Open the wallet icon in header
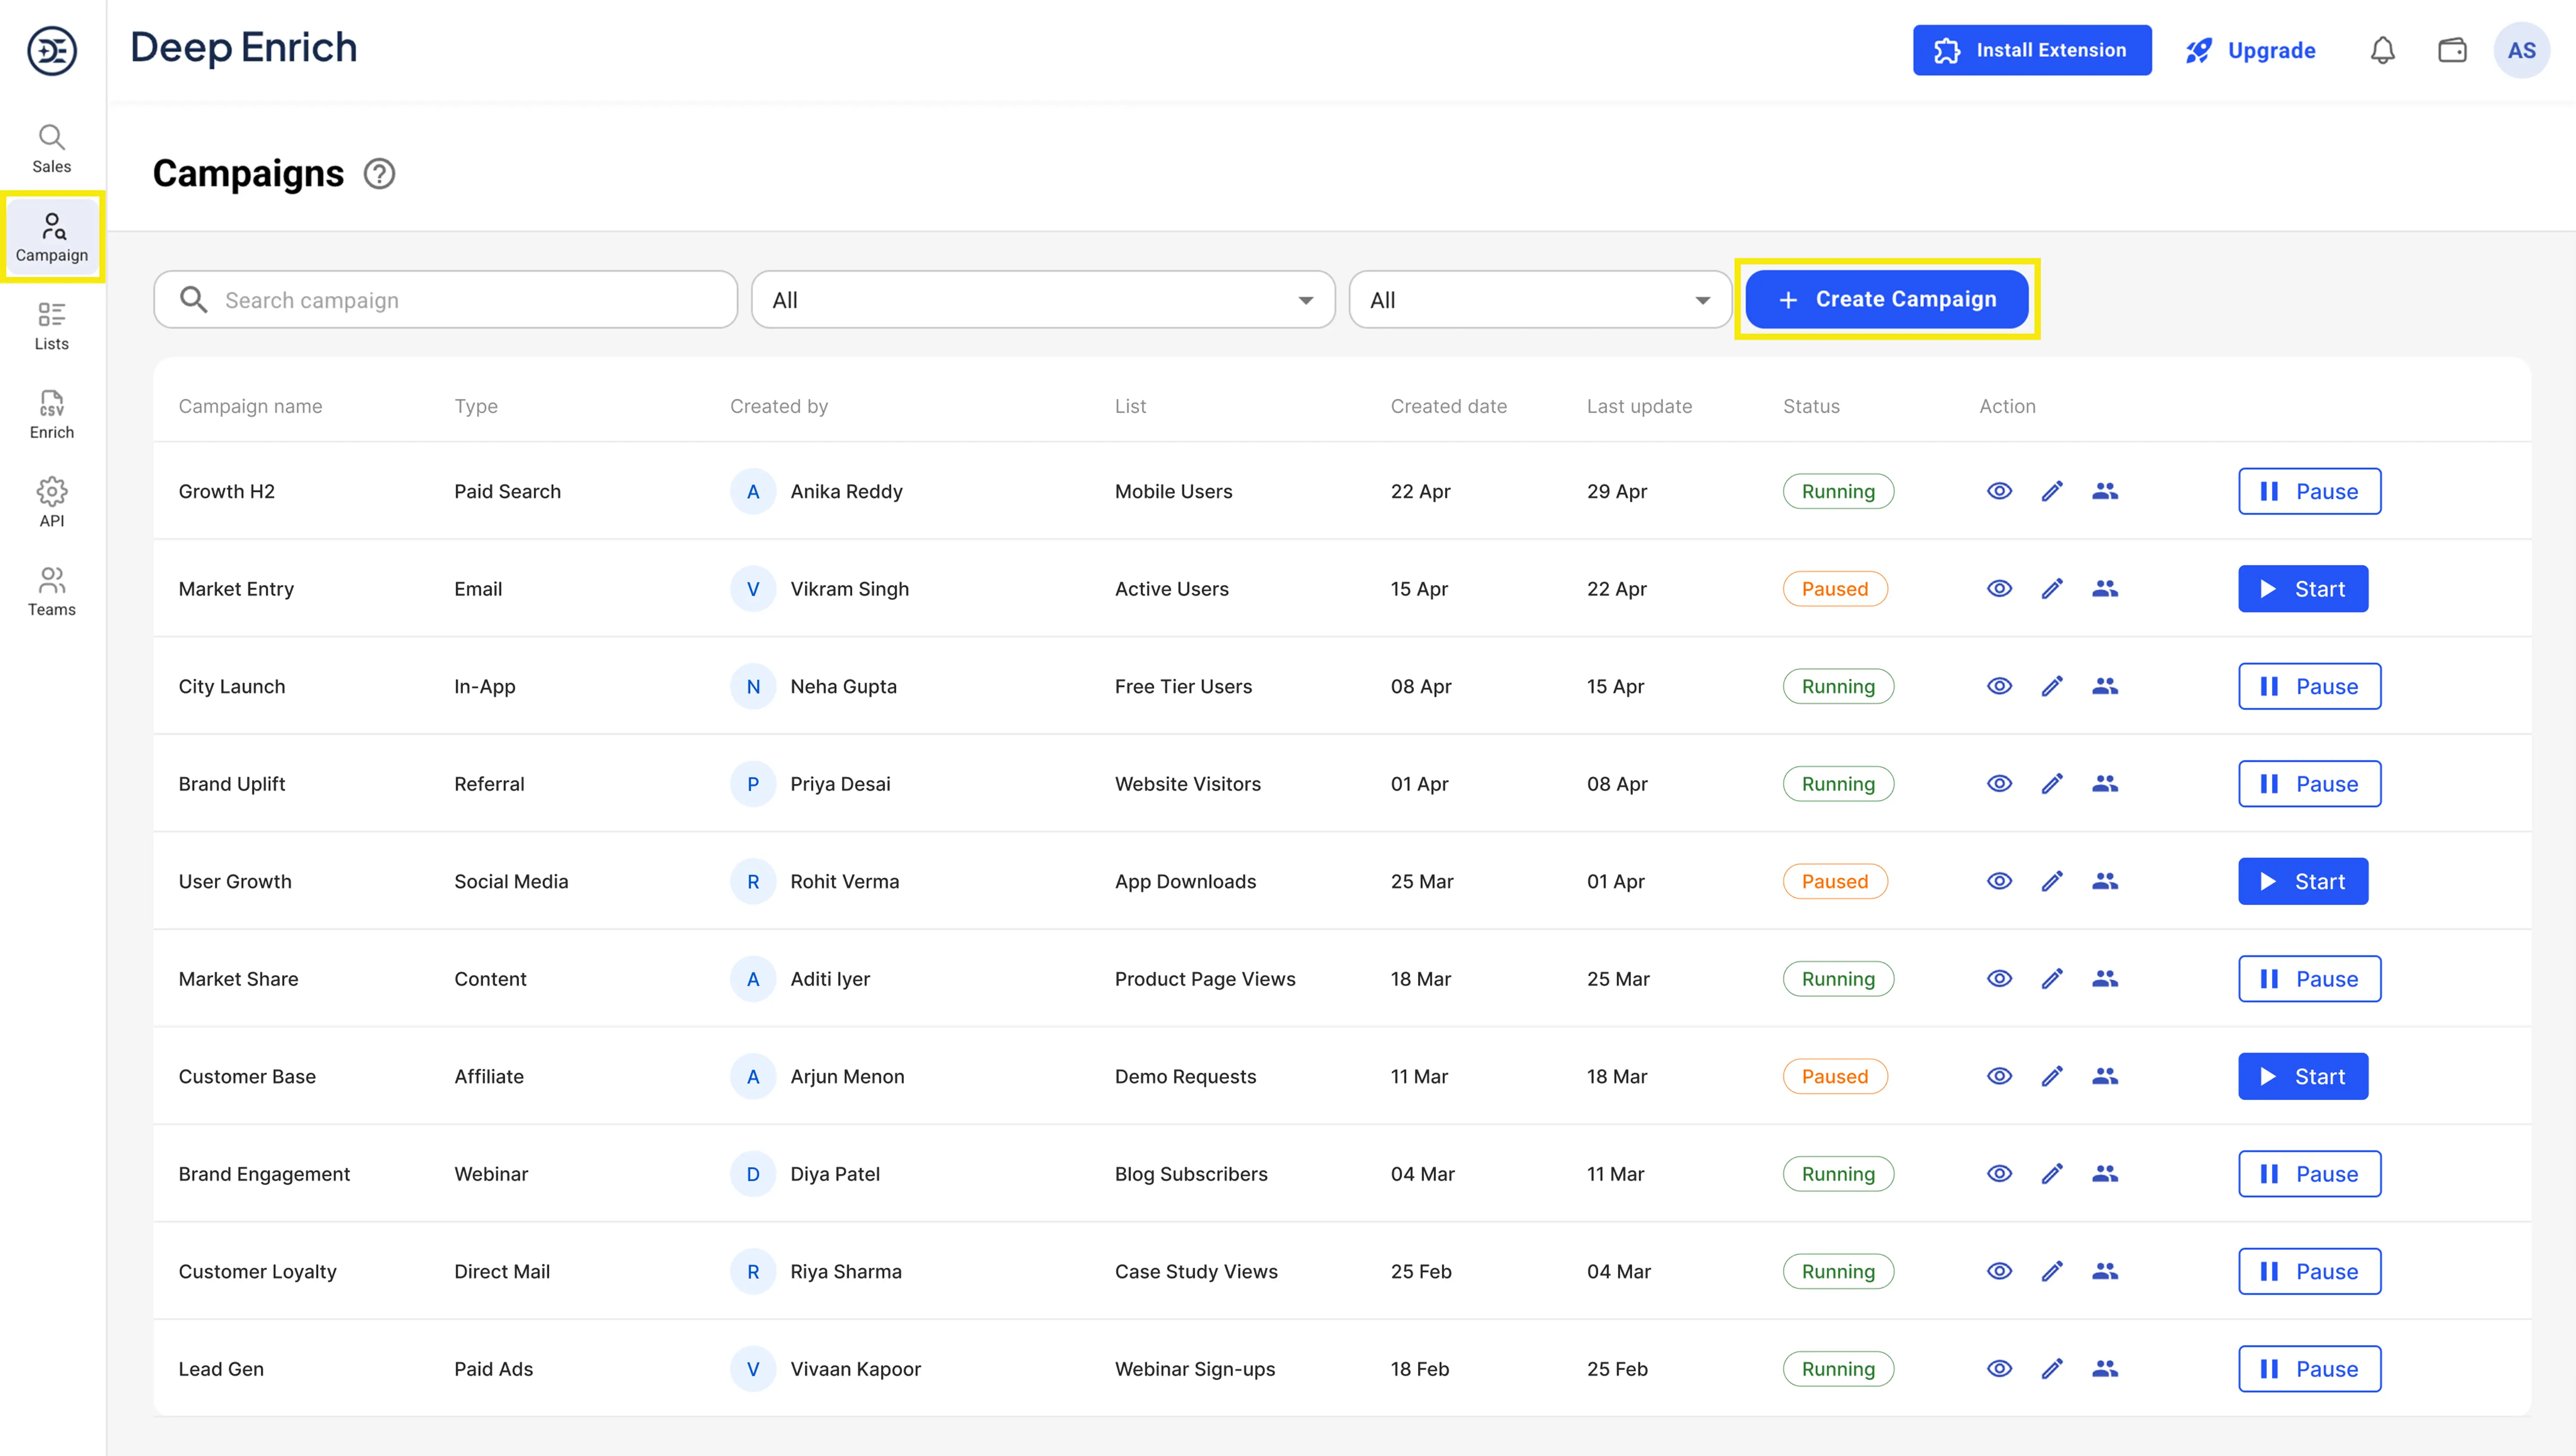 [2452, 50]
